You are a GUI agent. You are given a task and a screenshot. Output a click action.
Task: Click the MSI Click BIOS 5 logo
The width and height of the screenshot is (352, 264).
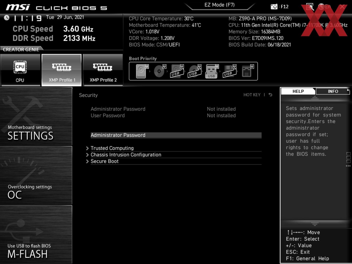click(x=56, y=7)
